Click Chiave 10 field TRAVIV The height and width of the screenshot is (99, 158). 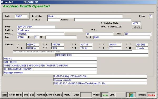coord(142,48)
